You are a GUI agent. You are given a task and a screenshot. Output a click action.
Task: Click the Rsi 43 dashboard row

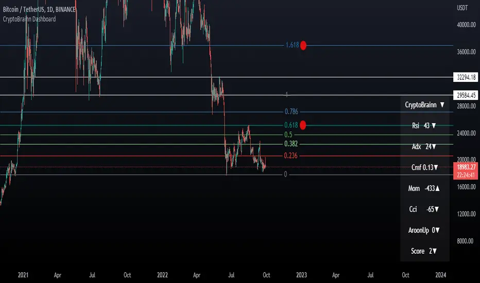[424, 126]
